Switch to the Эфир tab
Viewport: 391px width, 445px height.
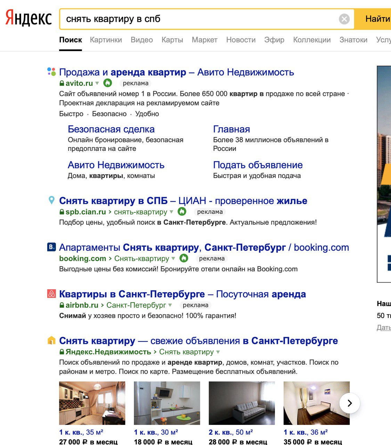274,40
